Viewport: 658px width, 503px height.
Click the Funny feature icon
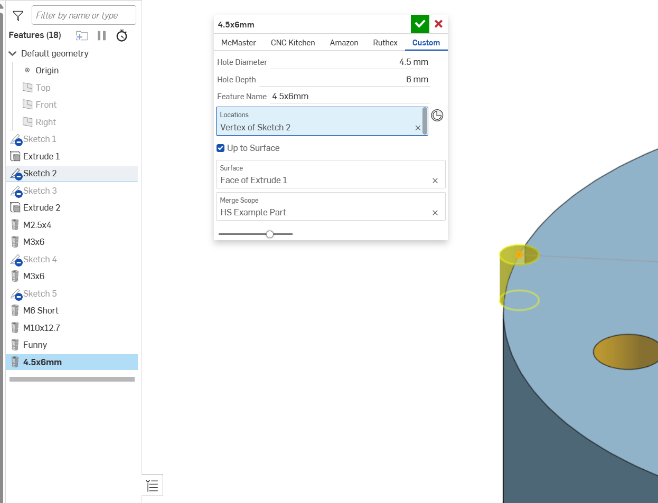[x=15, y=345]
